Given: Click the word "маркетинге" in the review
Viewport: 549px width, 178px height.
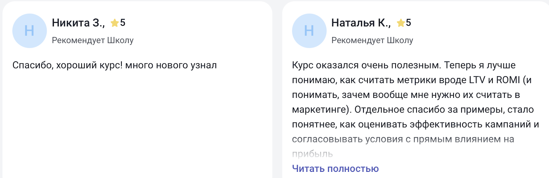Looking at the screenshot, I should click(x=319, y=110).
